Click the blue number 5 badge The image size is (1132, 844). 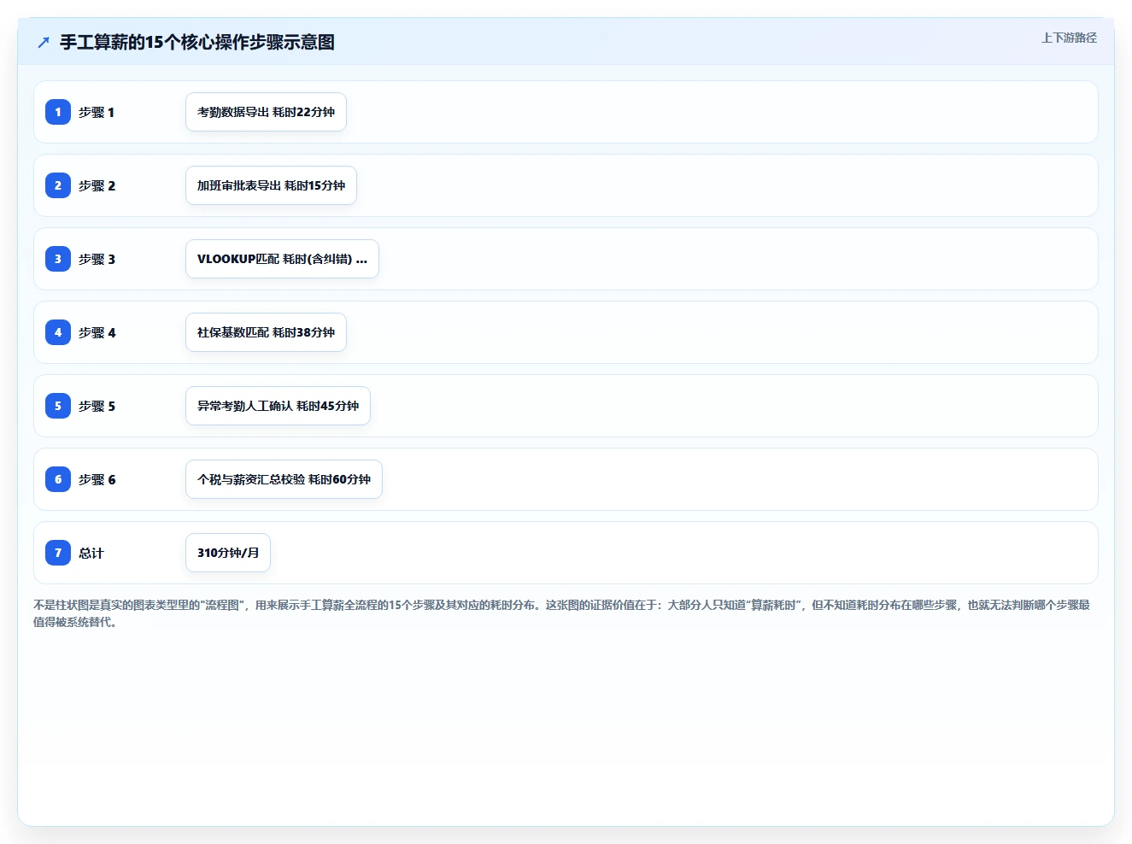pos(58,406)
